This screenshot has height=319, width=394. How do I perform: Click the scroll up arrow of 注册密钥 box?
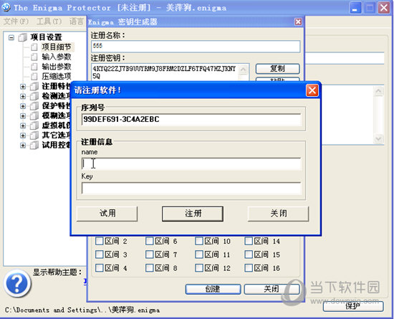pyautogui.click(x=244, y=70)
